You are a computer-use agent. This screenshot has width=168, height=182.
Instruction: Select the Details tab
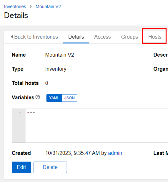(76, 37)
